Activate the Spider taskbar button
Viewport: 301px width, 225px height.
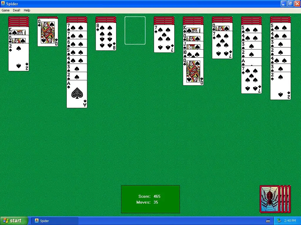(x=55, y=221)
